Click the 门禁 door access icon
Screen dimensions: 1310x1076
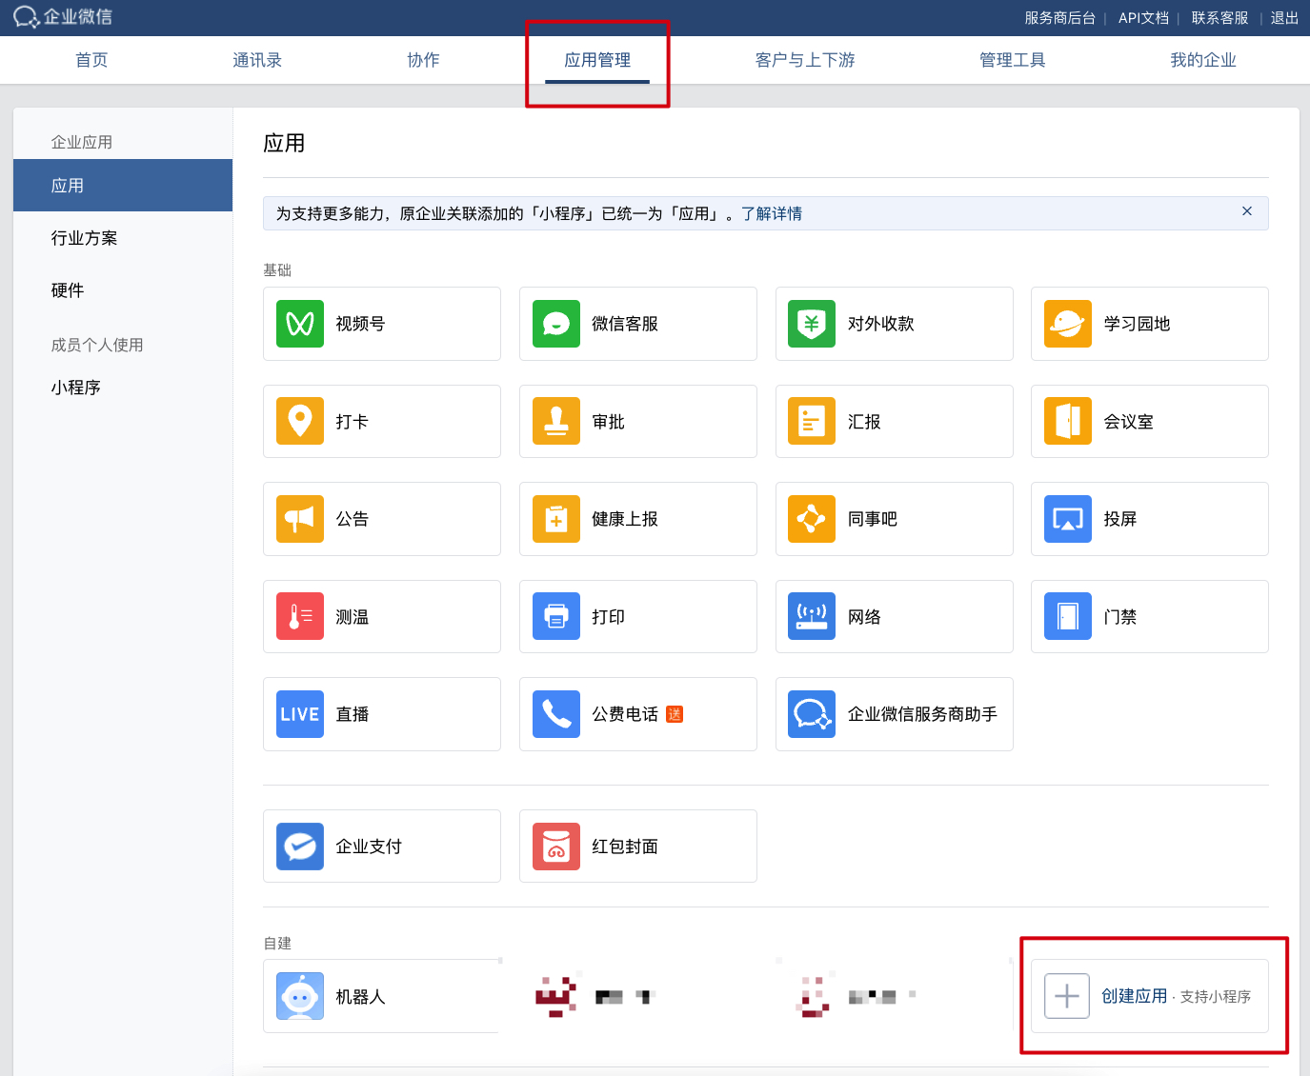click(1068, 616)
